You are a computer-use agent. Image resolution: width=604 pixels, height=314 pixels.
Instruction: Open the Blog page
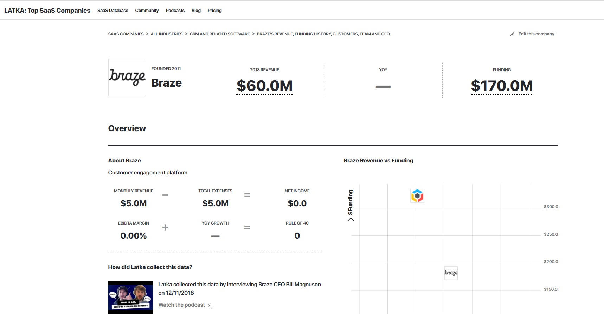(x=196, y=11)
